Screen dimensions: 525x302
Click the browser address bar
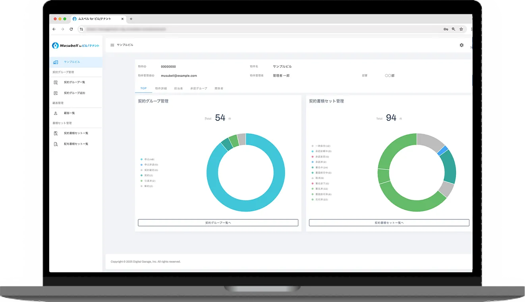(258, 29)
